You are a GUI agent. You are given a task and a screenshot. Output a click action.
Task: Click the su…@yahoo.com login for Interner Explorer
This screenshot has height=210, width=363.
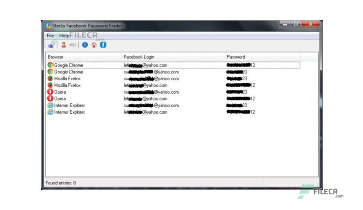(151, 105)
